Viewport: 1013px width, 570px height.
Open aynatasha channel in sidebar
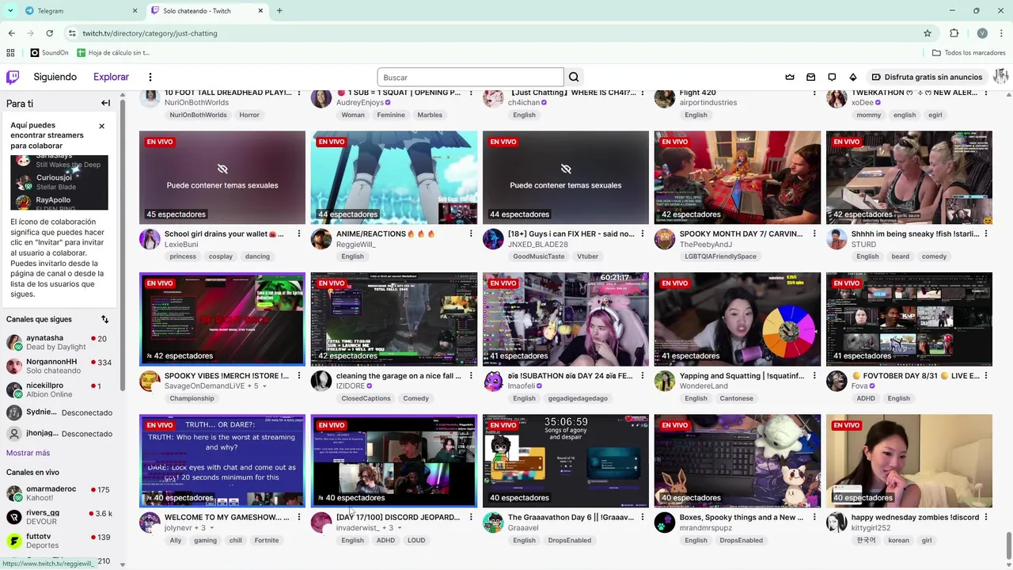(60, 343)
